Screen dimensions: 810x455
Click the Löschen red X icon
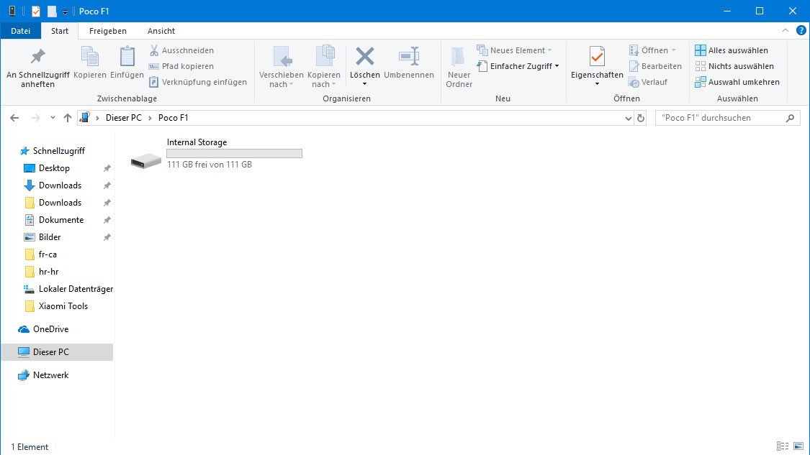tap(365, 56)
